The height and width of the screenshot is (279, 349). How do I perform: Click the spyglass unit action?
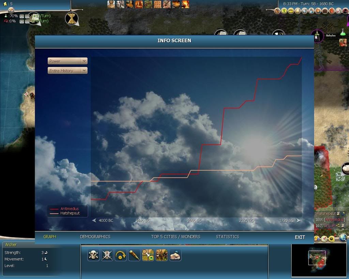coord(134,255)
